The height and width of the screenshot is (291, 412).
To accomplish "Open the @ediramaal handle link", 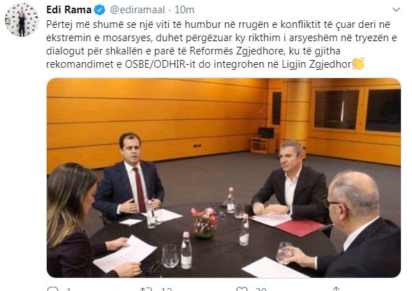I will pyautogui.click(x=138, y=10).
